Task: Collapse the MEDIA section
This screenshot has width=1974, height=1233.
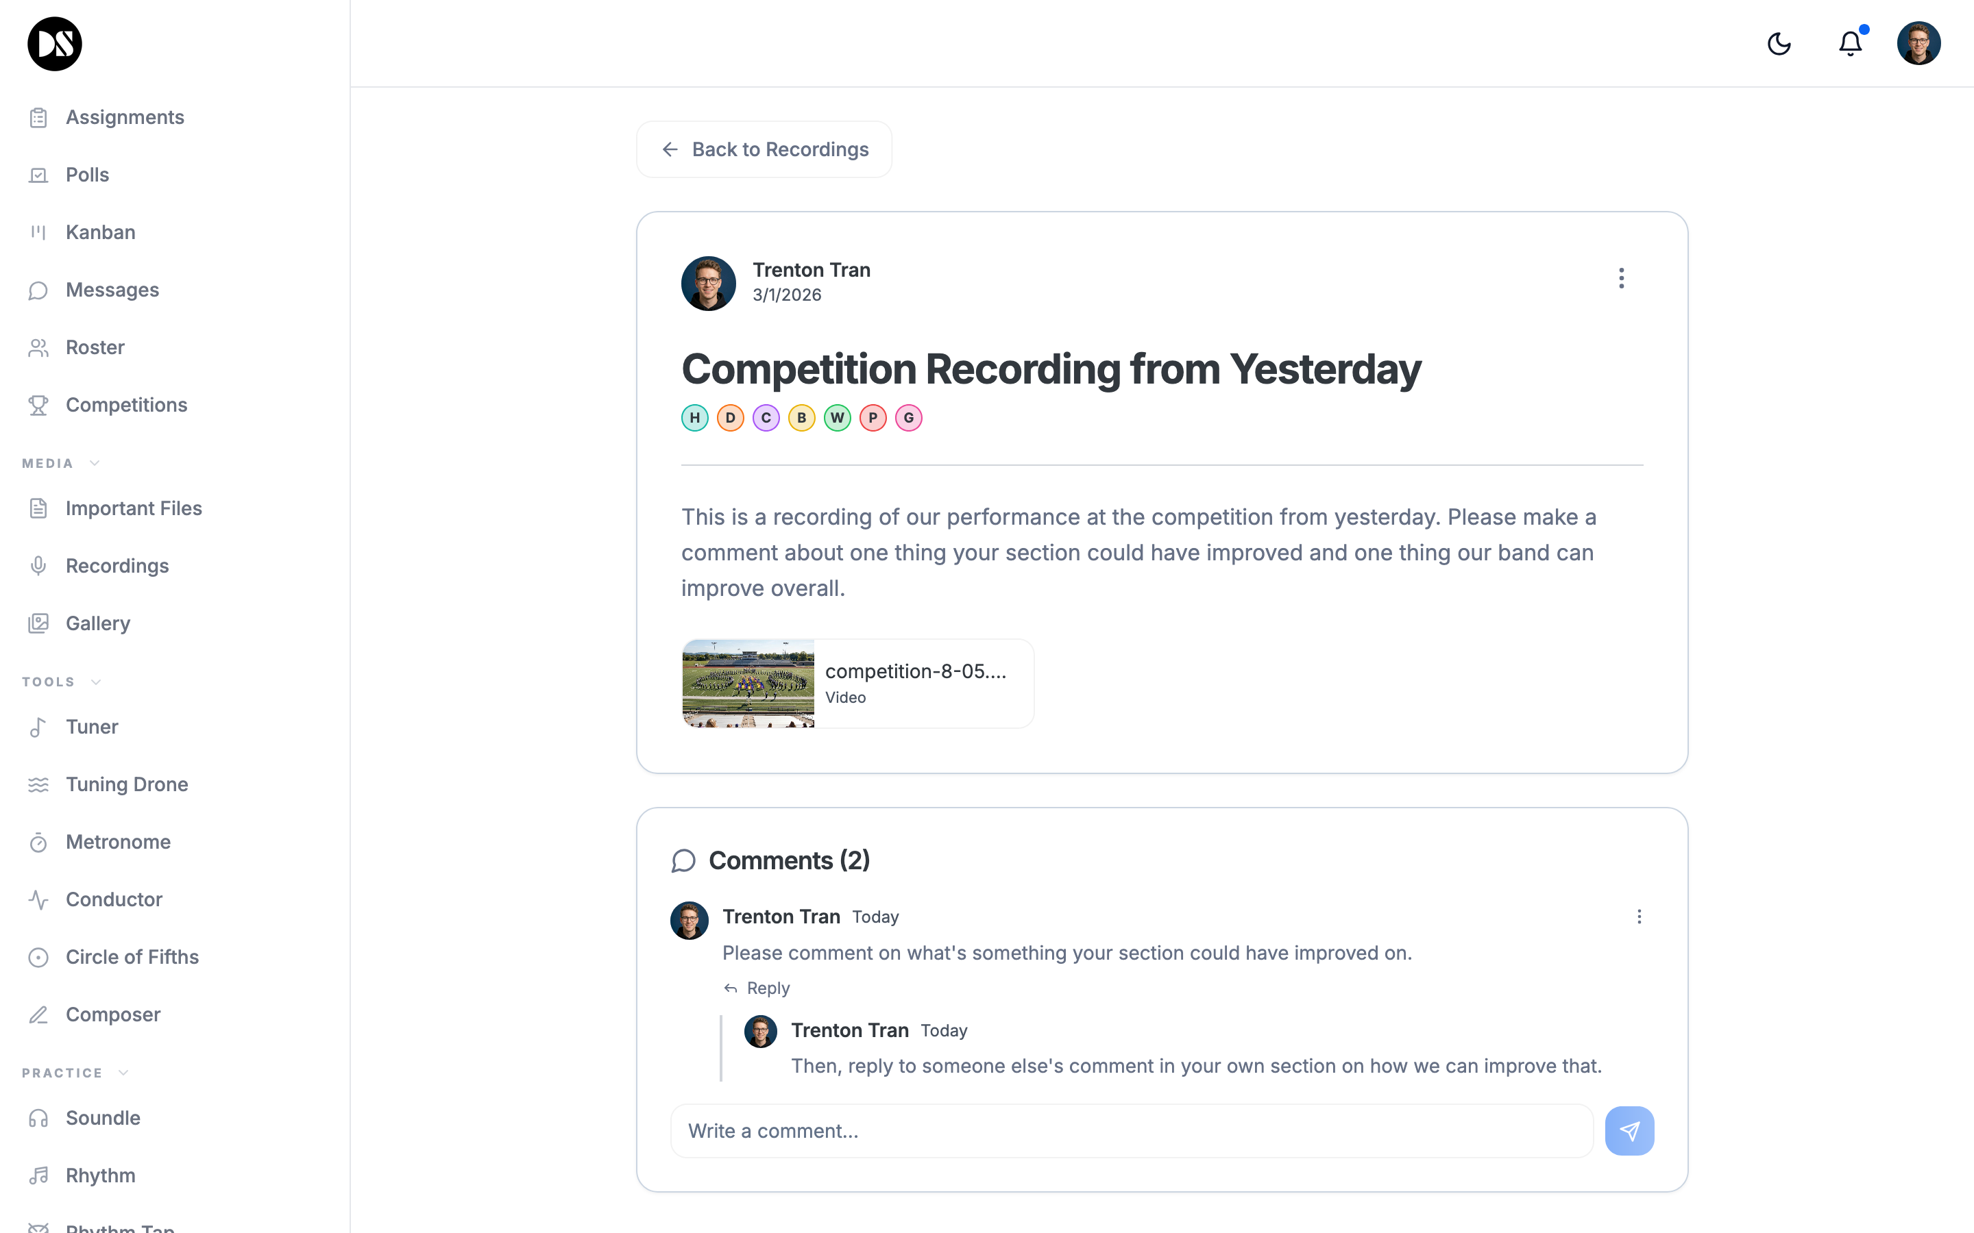Action: (95, 462)
